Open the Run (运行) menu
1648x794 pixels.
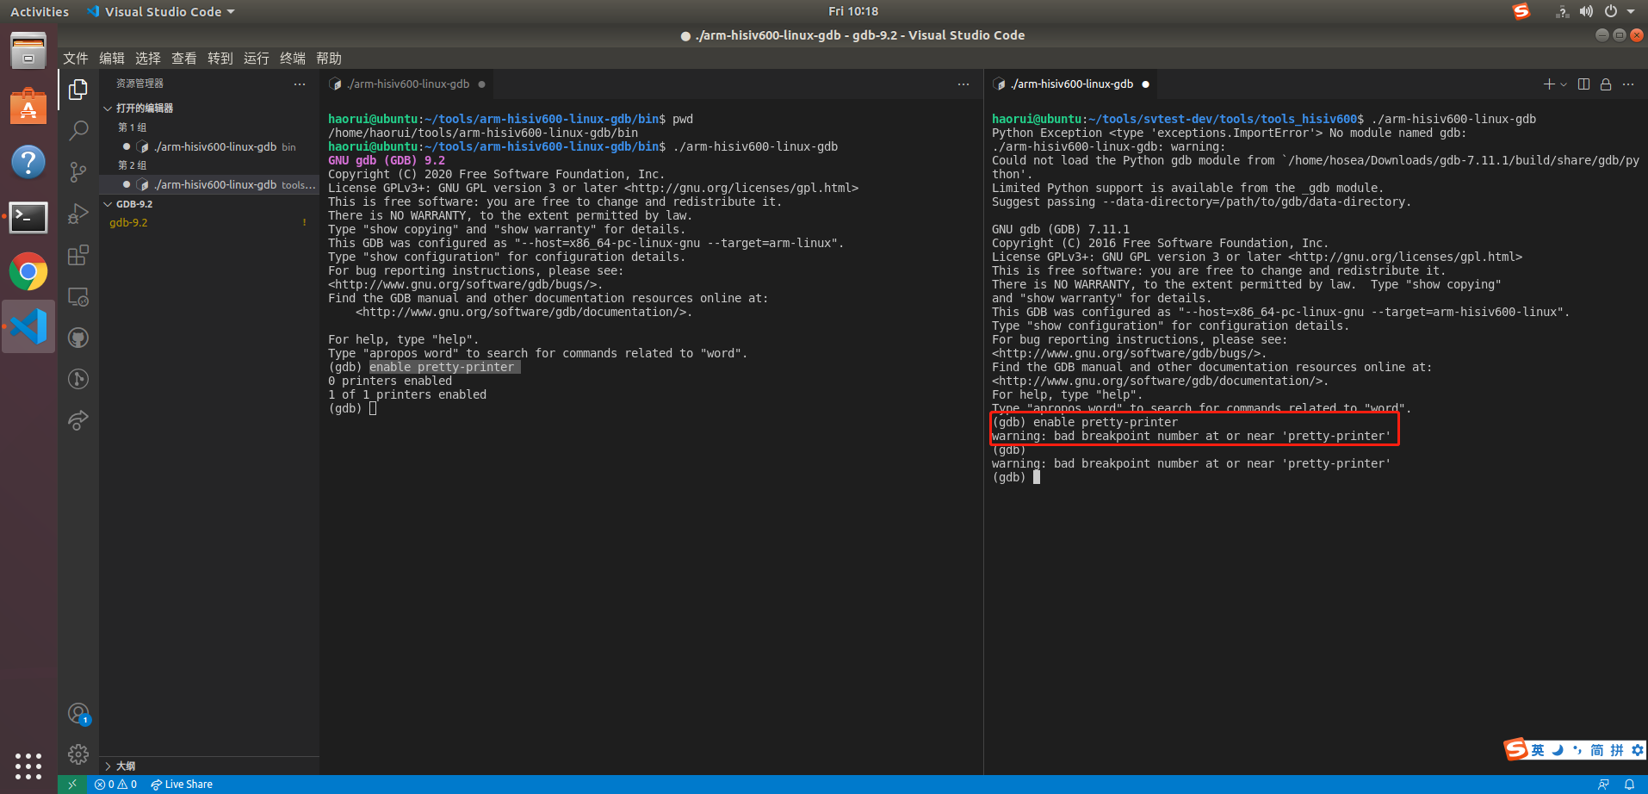tap(257, 58)
